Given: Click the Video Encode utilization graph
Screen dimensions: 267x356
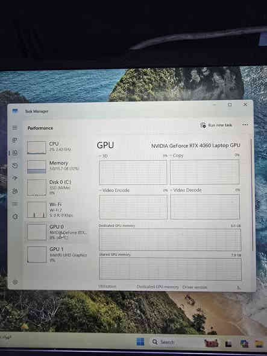Looking at the screenshot, I should (133, 206).
